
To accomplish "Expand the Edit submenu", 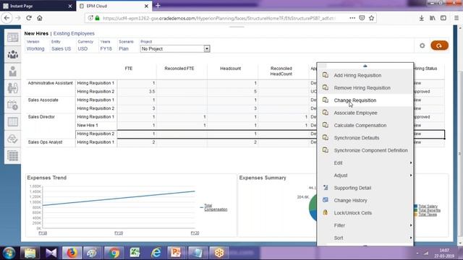I will tap(365, 162).
